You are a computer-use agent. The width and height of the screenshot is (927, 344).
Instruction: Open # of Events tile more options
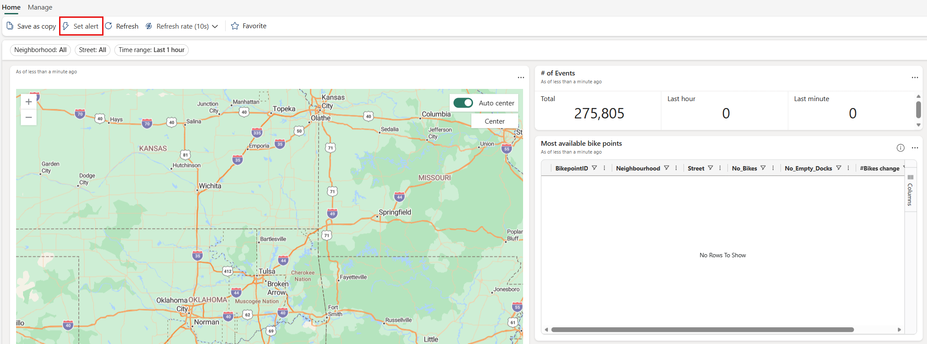[915, 78]
